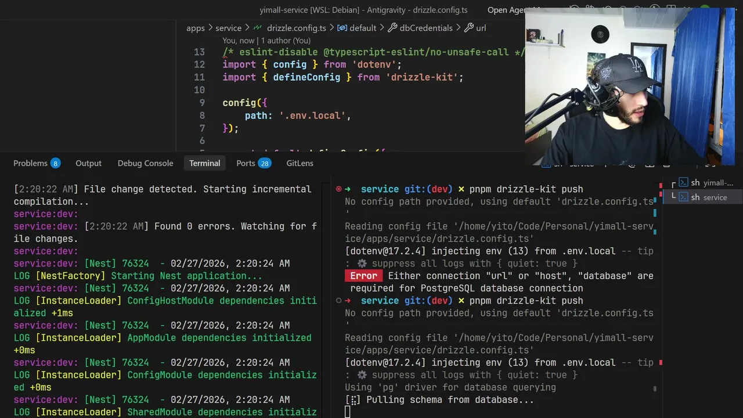Image resolution: width=743 pixels, height=418 pixels.
Task: Click the 'config({' call on line 9
Action: tap(245, 103)
